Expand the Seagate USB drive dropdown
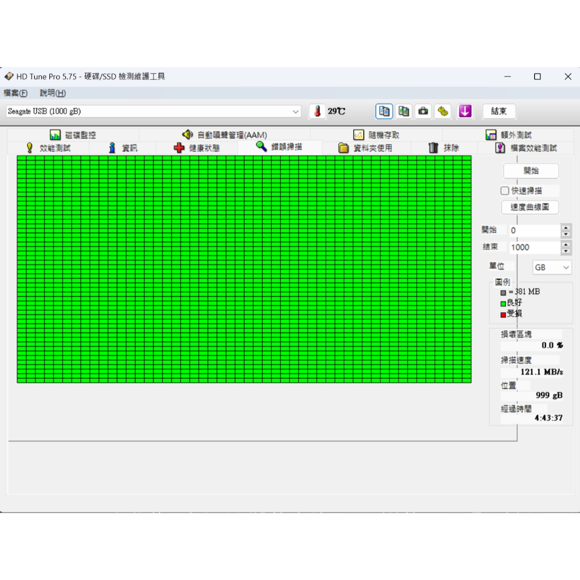Viewport: 580px width, 580px height. 296,112
